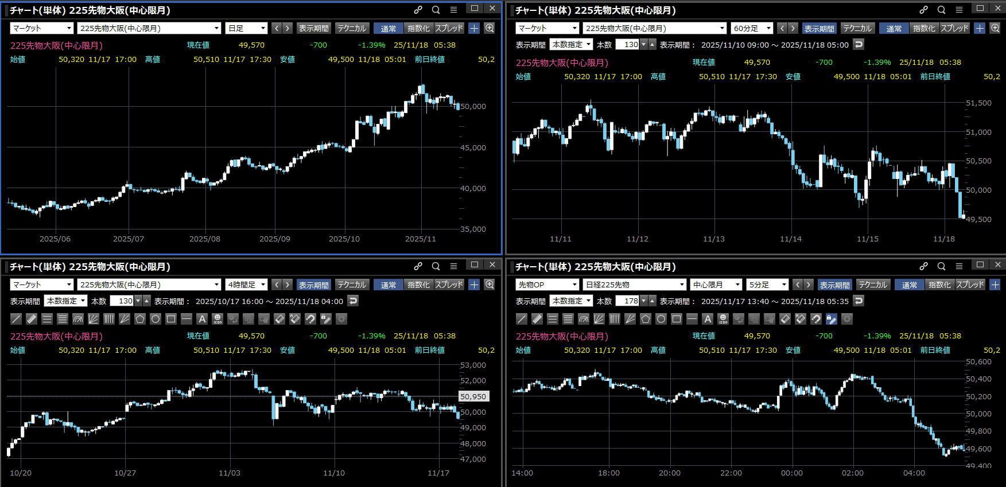Expand the 先物OP category dropdown
This screenshot has height=487, width=1006.
547,285
